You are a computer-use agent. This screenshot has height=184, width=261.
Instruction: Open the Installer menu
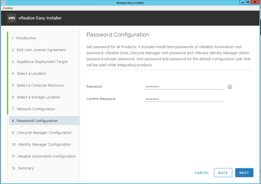point(8,8)
